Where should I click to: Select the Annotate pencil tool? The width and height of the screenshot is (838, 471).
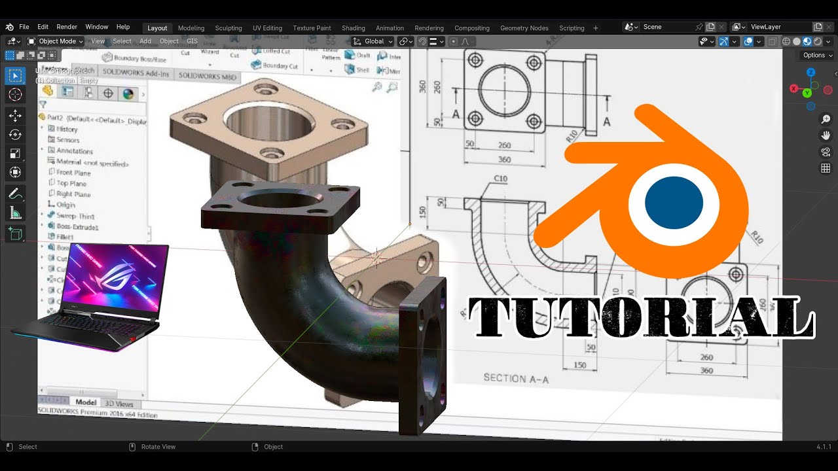[x=15, y=194]
